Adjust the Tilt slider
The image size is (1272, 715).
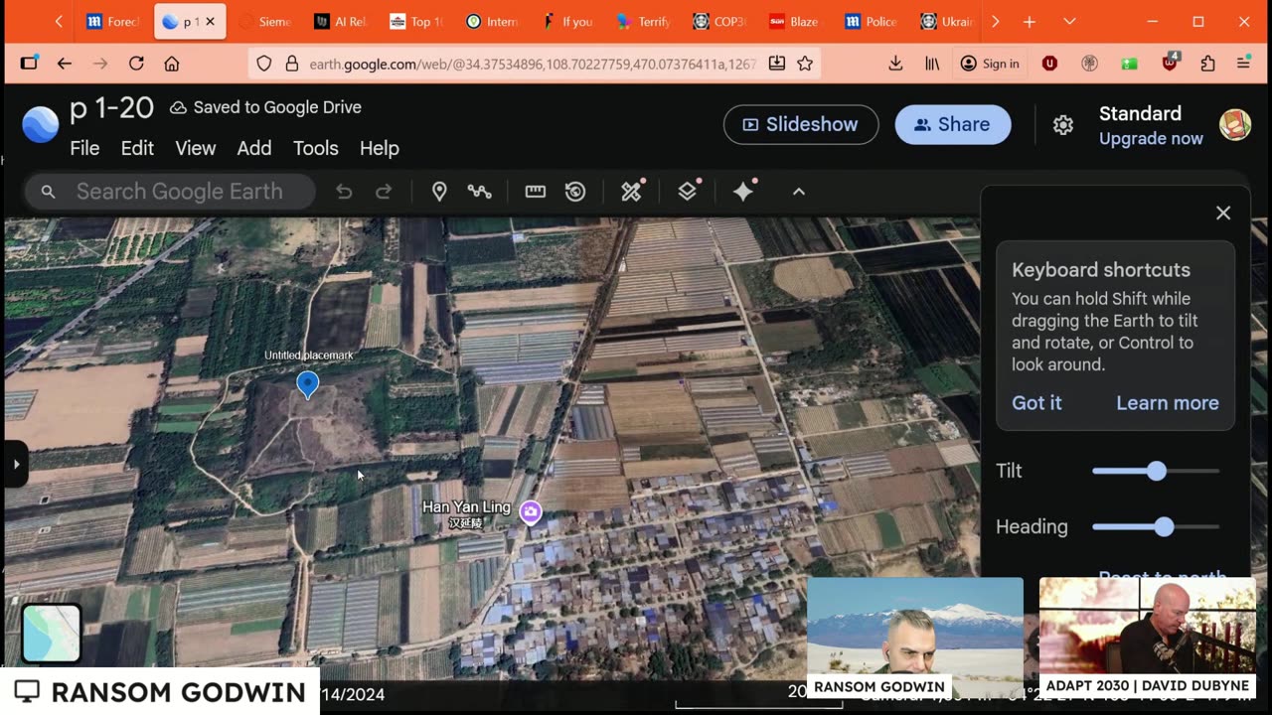pos(1156,471)
